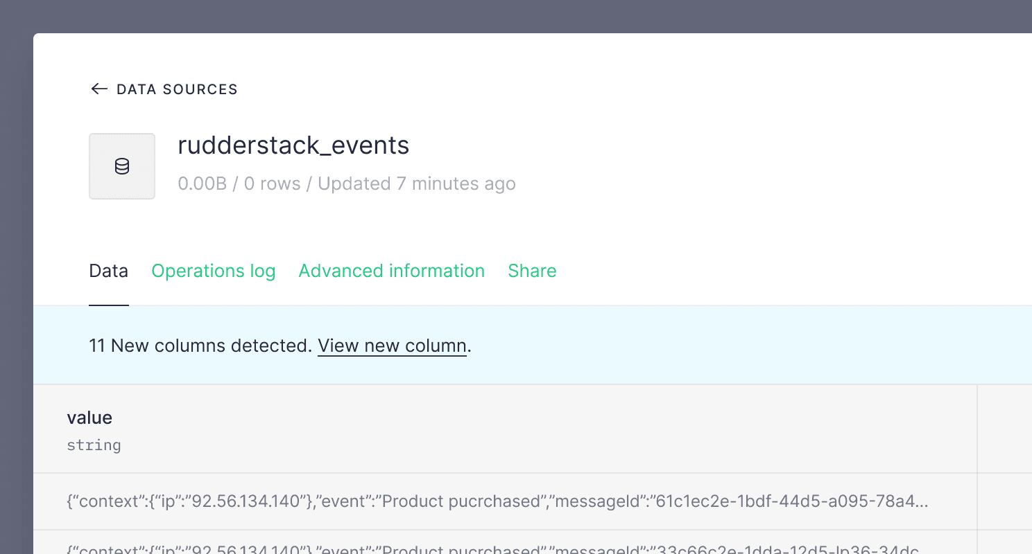Click the 'Updated 7 minutes ago' text
Viewport: 1032px width, 554px height.
click(416, 184)
